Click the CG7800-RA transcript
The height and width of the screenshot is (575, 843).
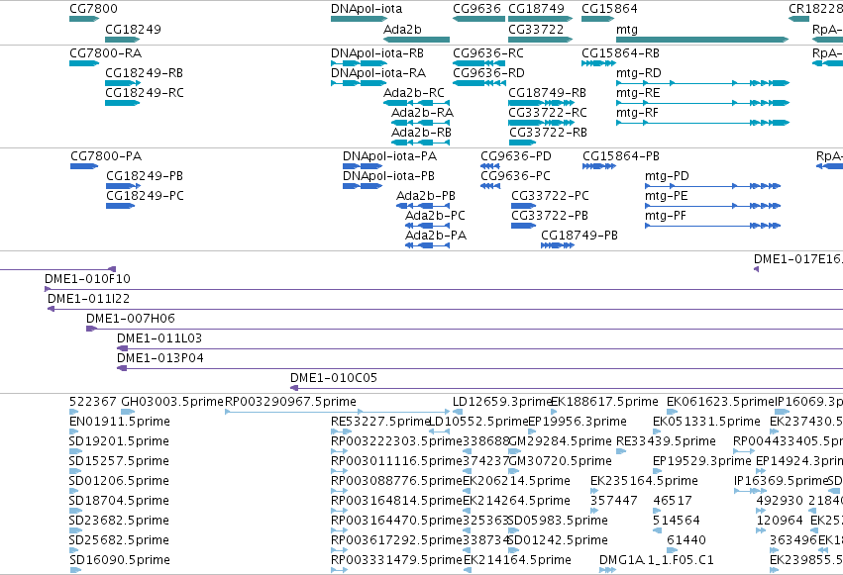(84, 63)
